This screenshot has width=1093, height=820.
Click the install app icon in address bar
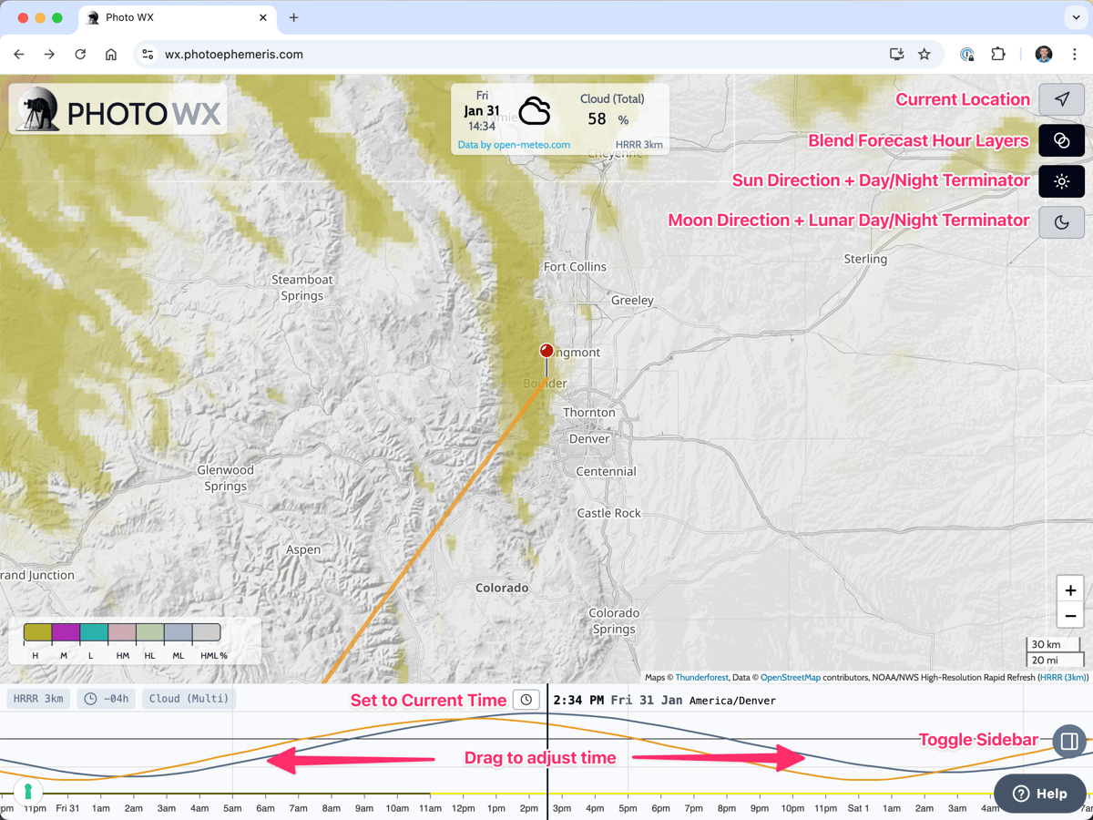pyautogui.click(x=896, y=55)
